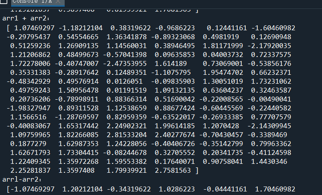Select the value -0.41124598
The image size is (322, 195).
click(x=269, y=153)
